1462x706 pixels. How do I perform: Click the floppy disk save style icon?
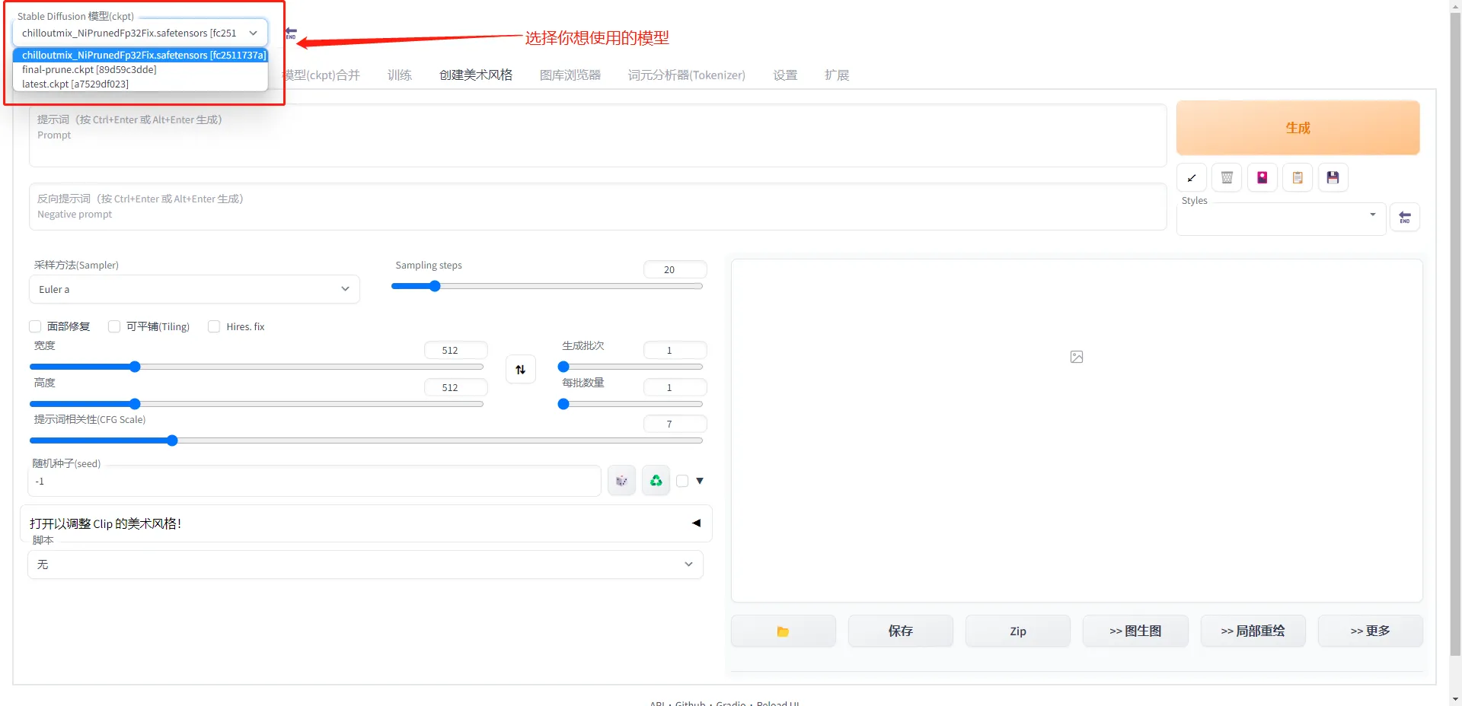[x=1333, y=177]
